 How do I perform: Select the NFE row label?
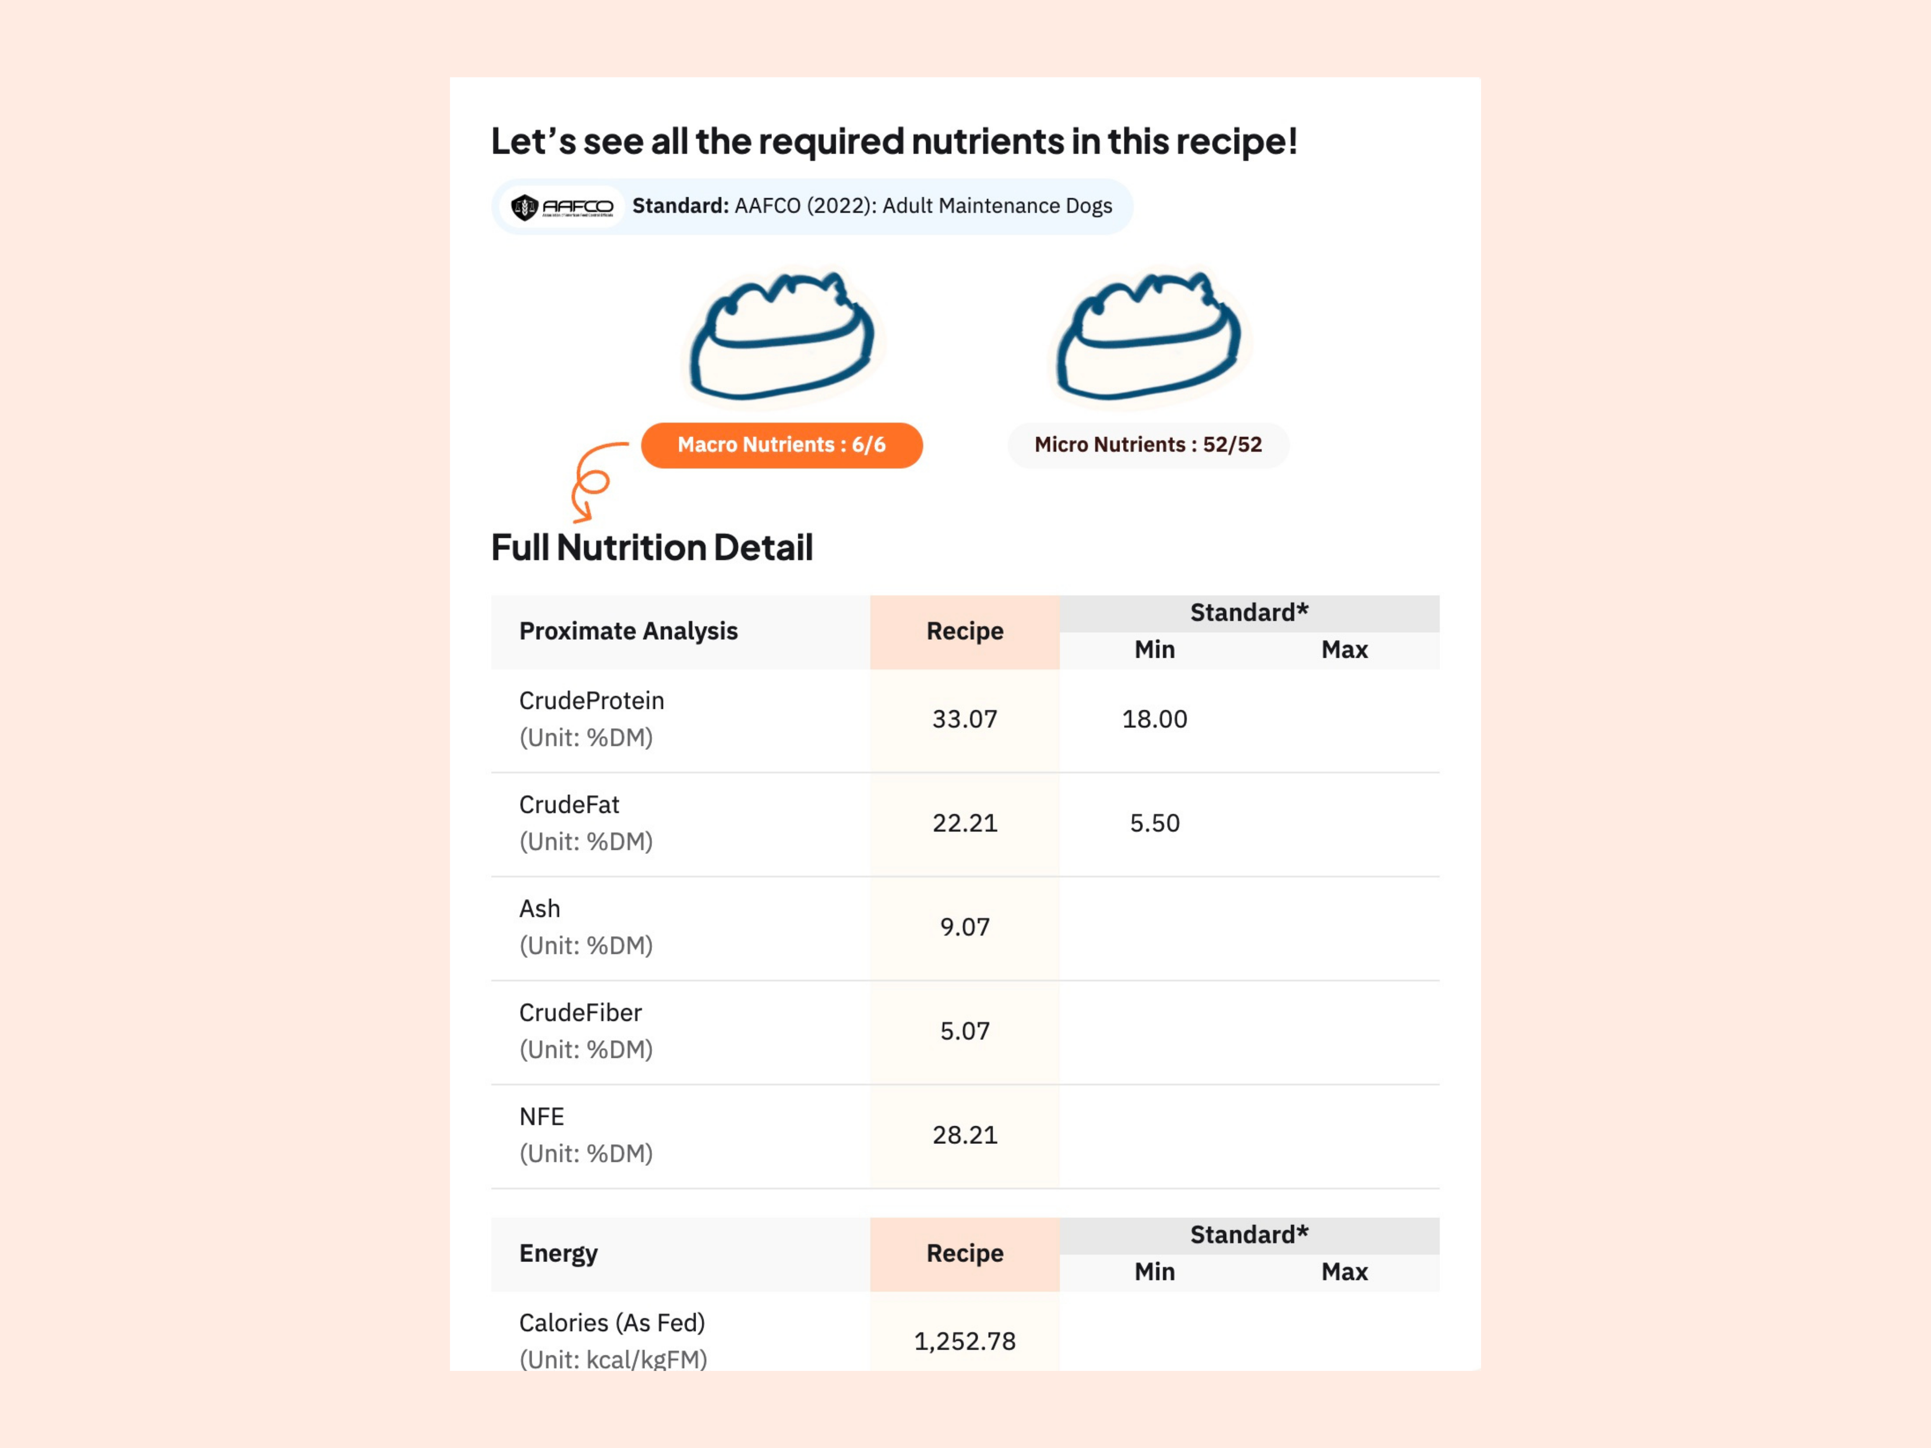(x=541, y=1116)
